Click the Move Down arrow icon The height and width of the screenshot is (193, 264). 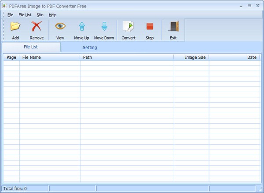click(104, 26)
